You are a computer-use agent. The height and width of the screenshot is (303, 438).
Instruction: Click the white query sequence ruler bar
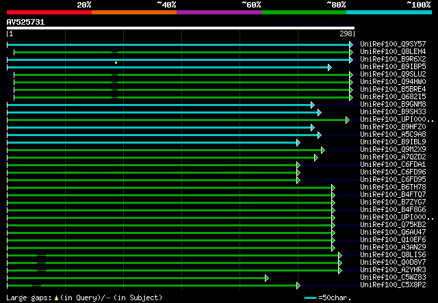180,28
